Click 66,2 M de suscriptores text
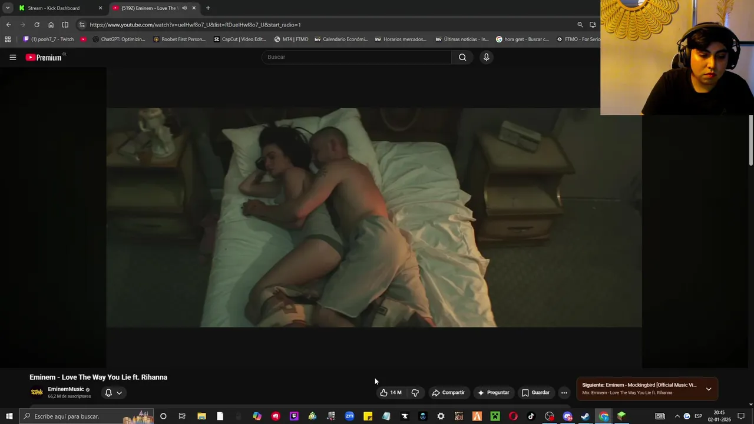 [70, 396]
